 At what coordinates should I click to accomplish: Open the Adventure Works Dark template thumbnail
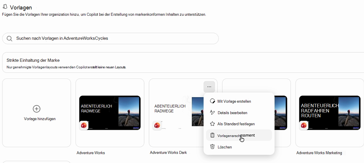point(177,113)
